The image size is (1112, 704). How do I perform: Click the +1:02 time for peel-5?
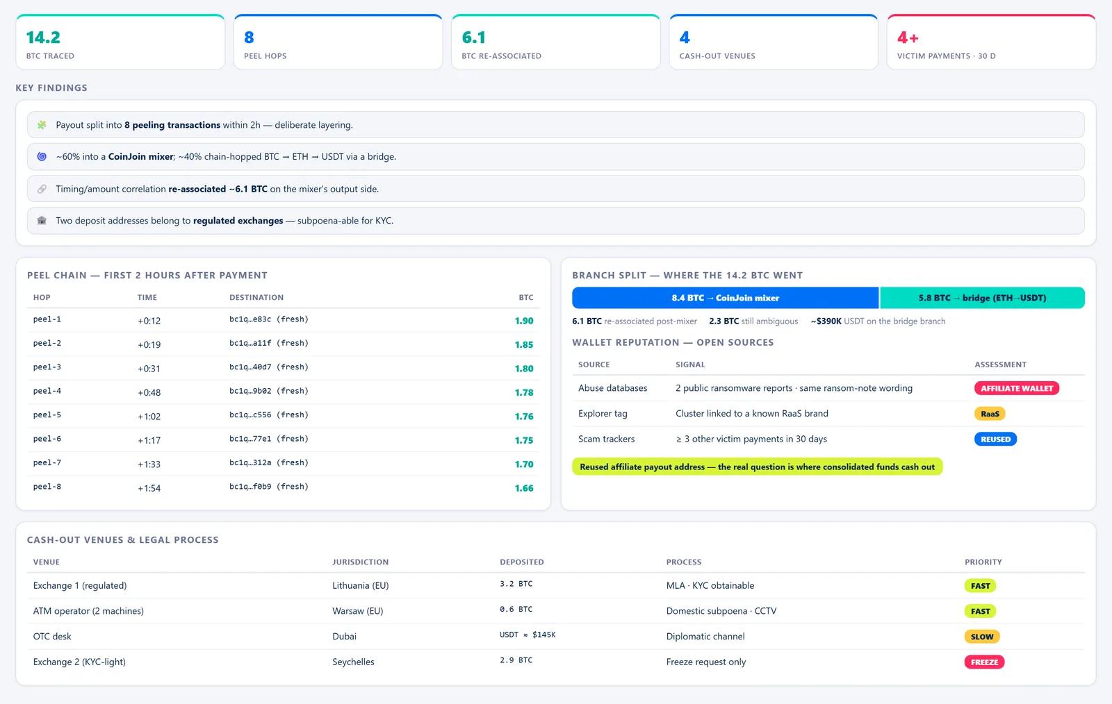[149, 417]
